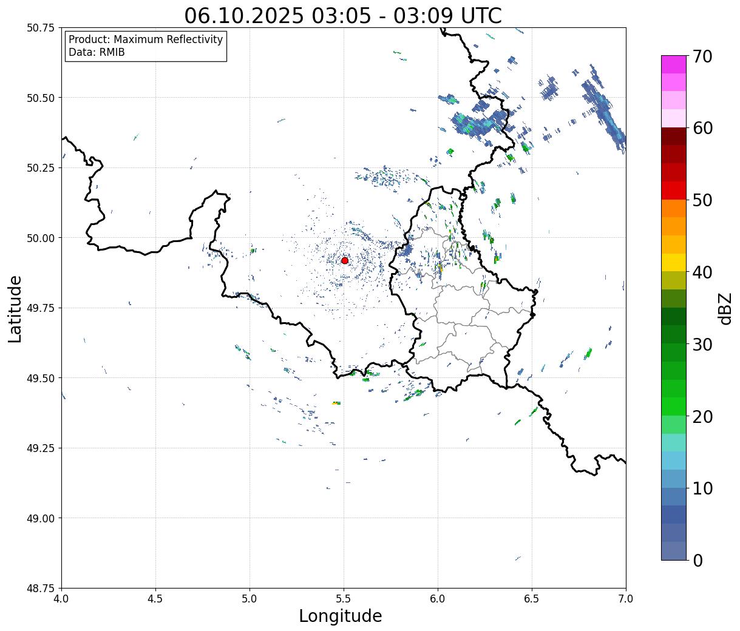This screenshot has height=631, width=740.
Task: Click the colorbar tick label 50
Action: click(703, 200)
